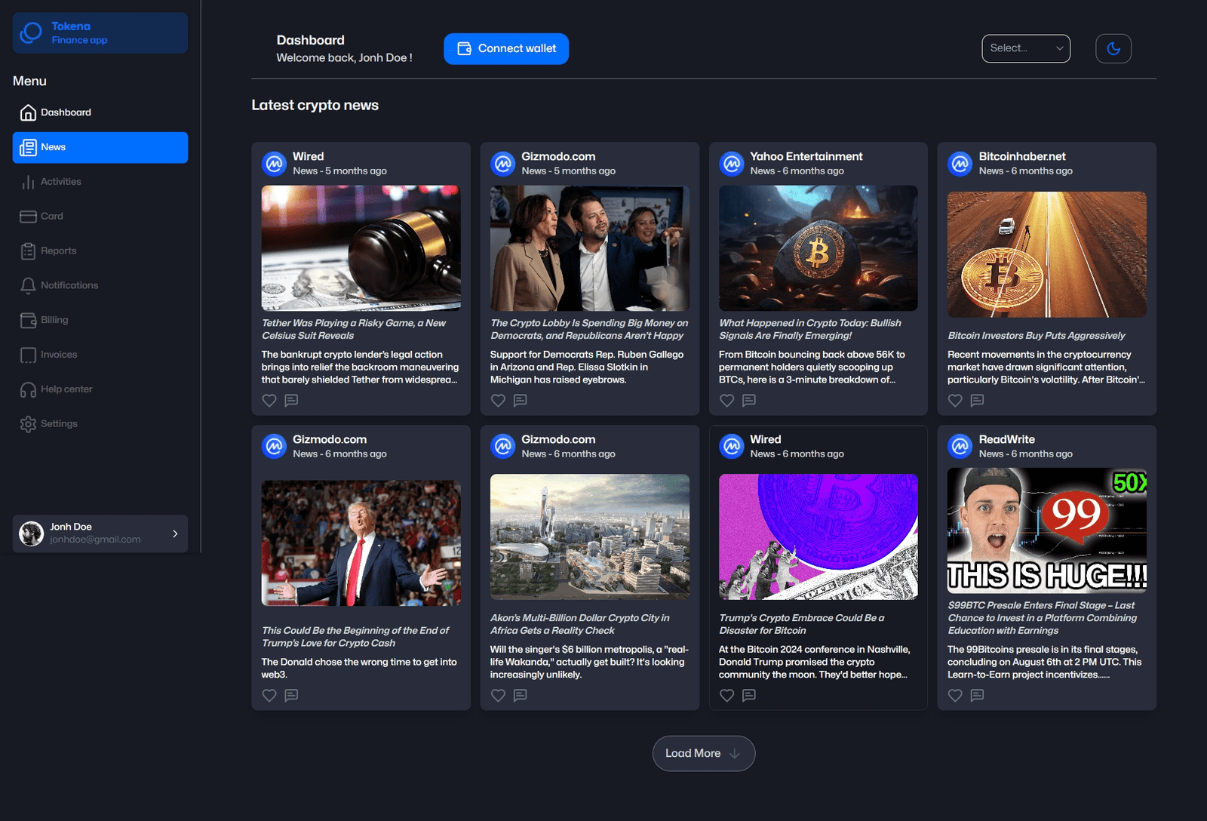Like the Trump's Crypto Embrace article
Screen dimensions: 1207x821
726,695
